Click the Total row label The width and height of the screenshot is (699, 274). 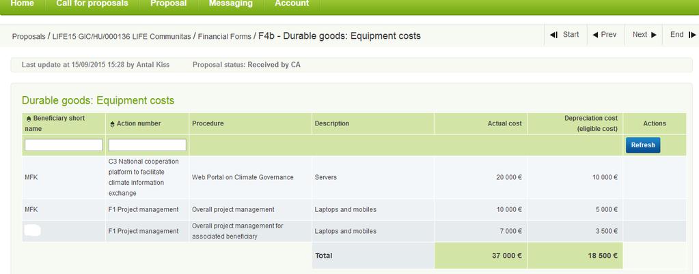click(x=324, y=256)
